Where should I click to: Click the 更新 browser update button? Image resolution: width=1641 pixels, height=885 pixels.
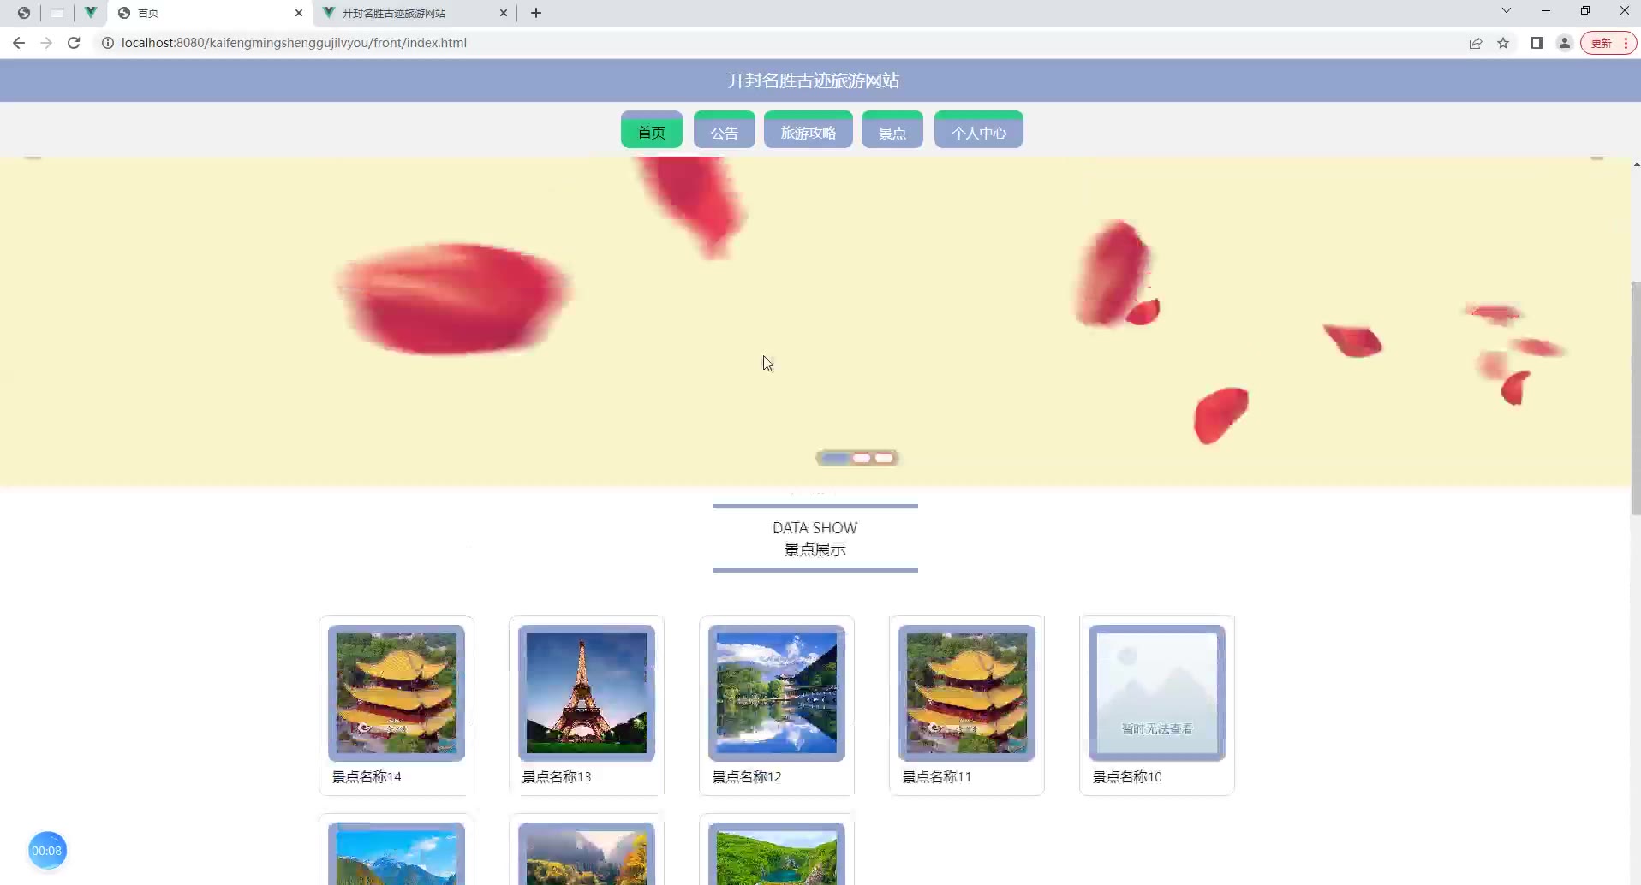pyautogui.click(x=1602, y=43)
